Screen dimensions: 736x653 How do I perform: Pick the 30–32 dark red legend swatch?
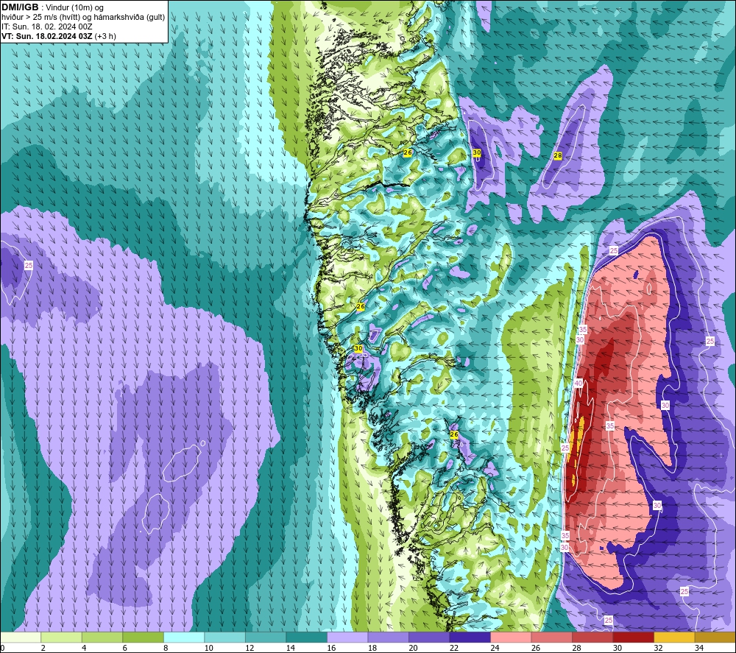tap(633, 637)
